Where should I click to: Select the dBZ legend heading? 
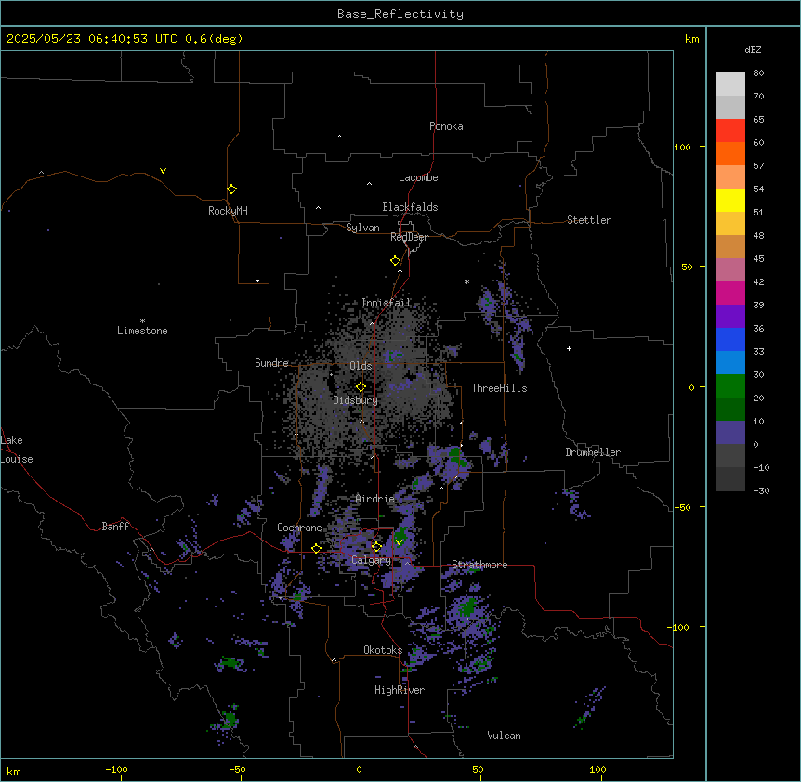[753, 49]
